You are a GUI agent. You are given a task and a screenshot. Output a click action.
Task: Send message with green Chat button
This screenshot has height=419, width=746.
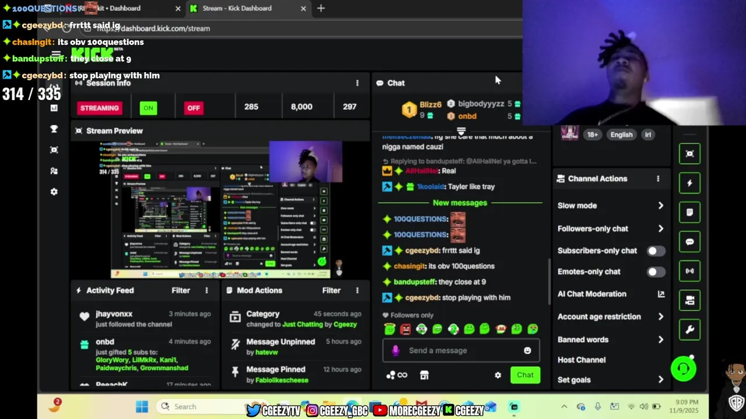coord(525,375)
